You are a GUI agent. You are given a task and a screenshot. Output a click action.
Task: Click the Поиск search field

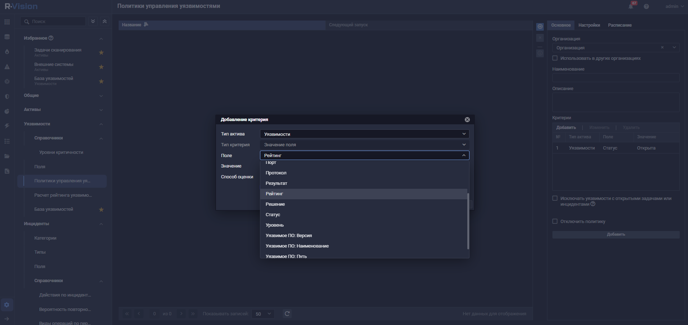click(x=53, y=22)
